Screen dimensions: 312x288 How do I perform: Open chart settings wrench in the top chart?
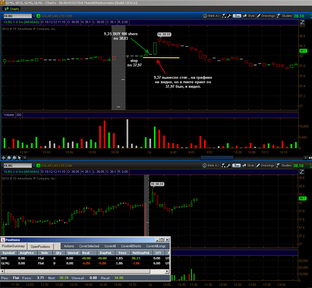point(229,16)
